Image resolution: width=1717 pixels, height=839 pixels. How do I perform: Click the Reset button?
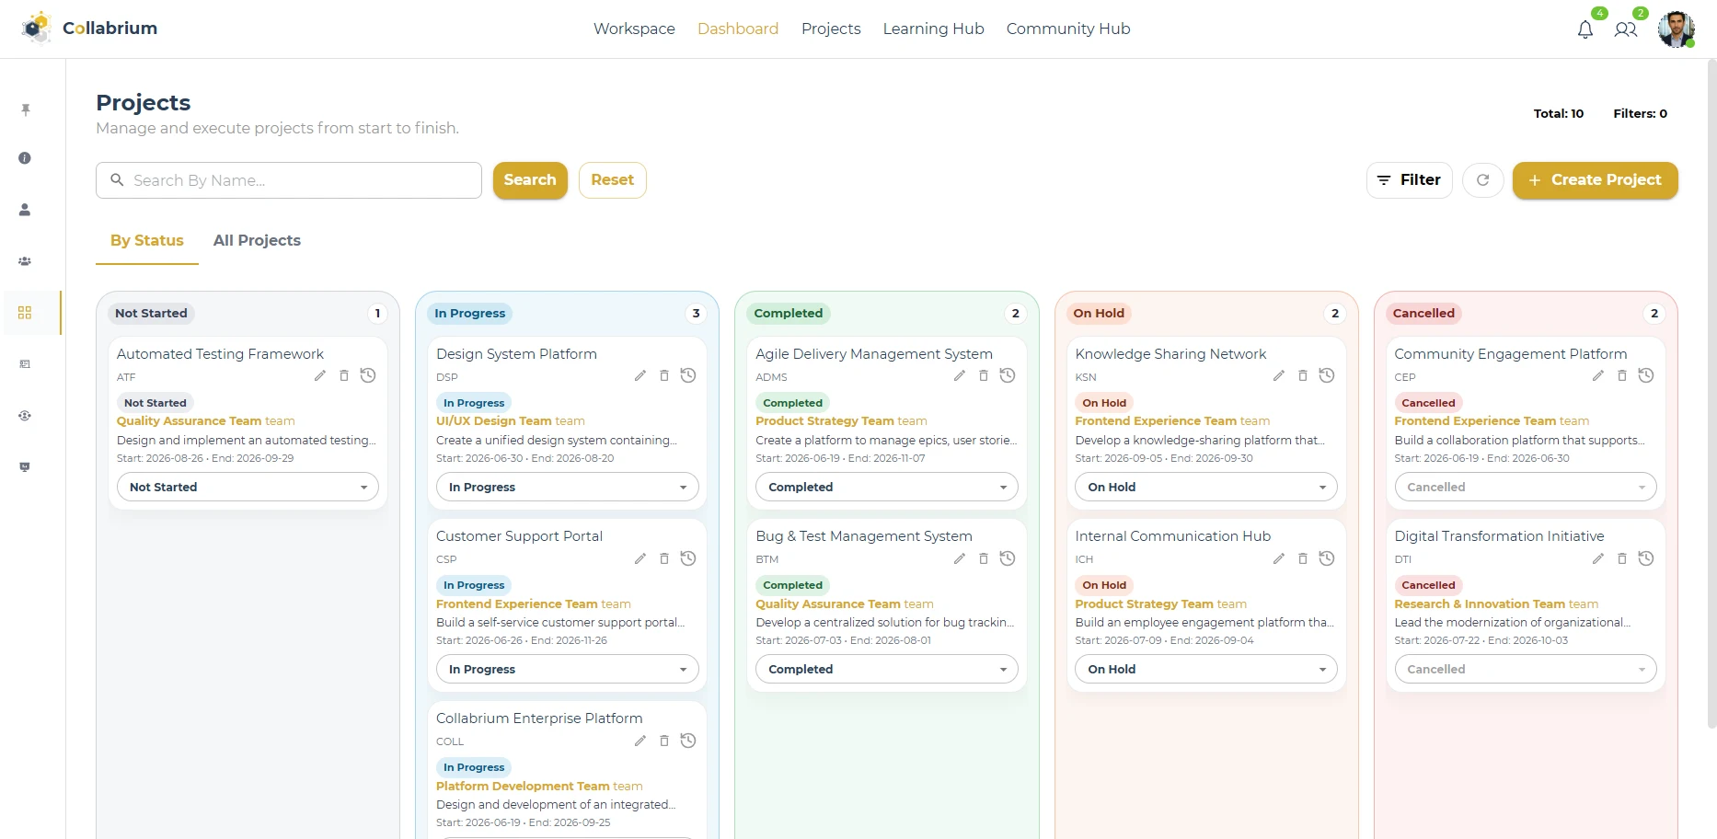point(612,180)
